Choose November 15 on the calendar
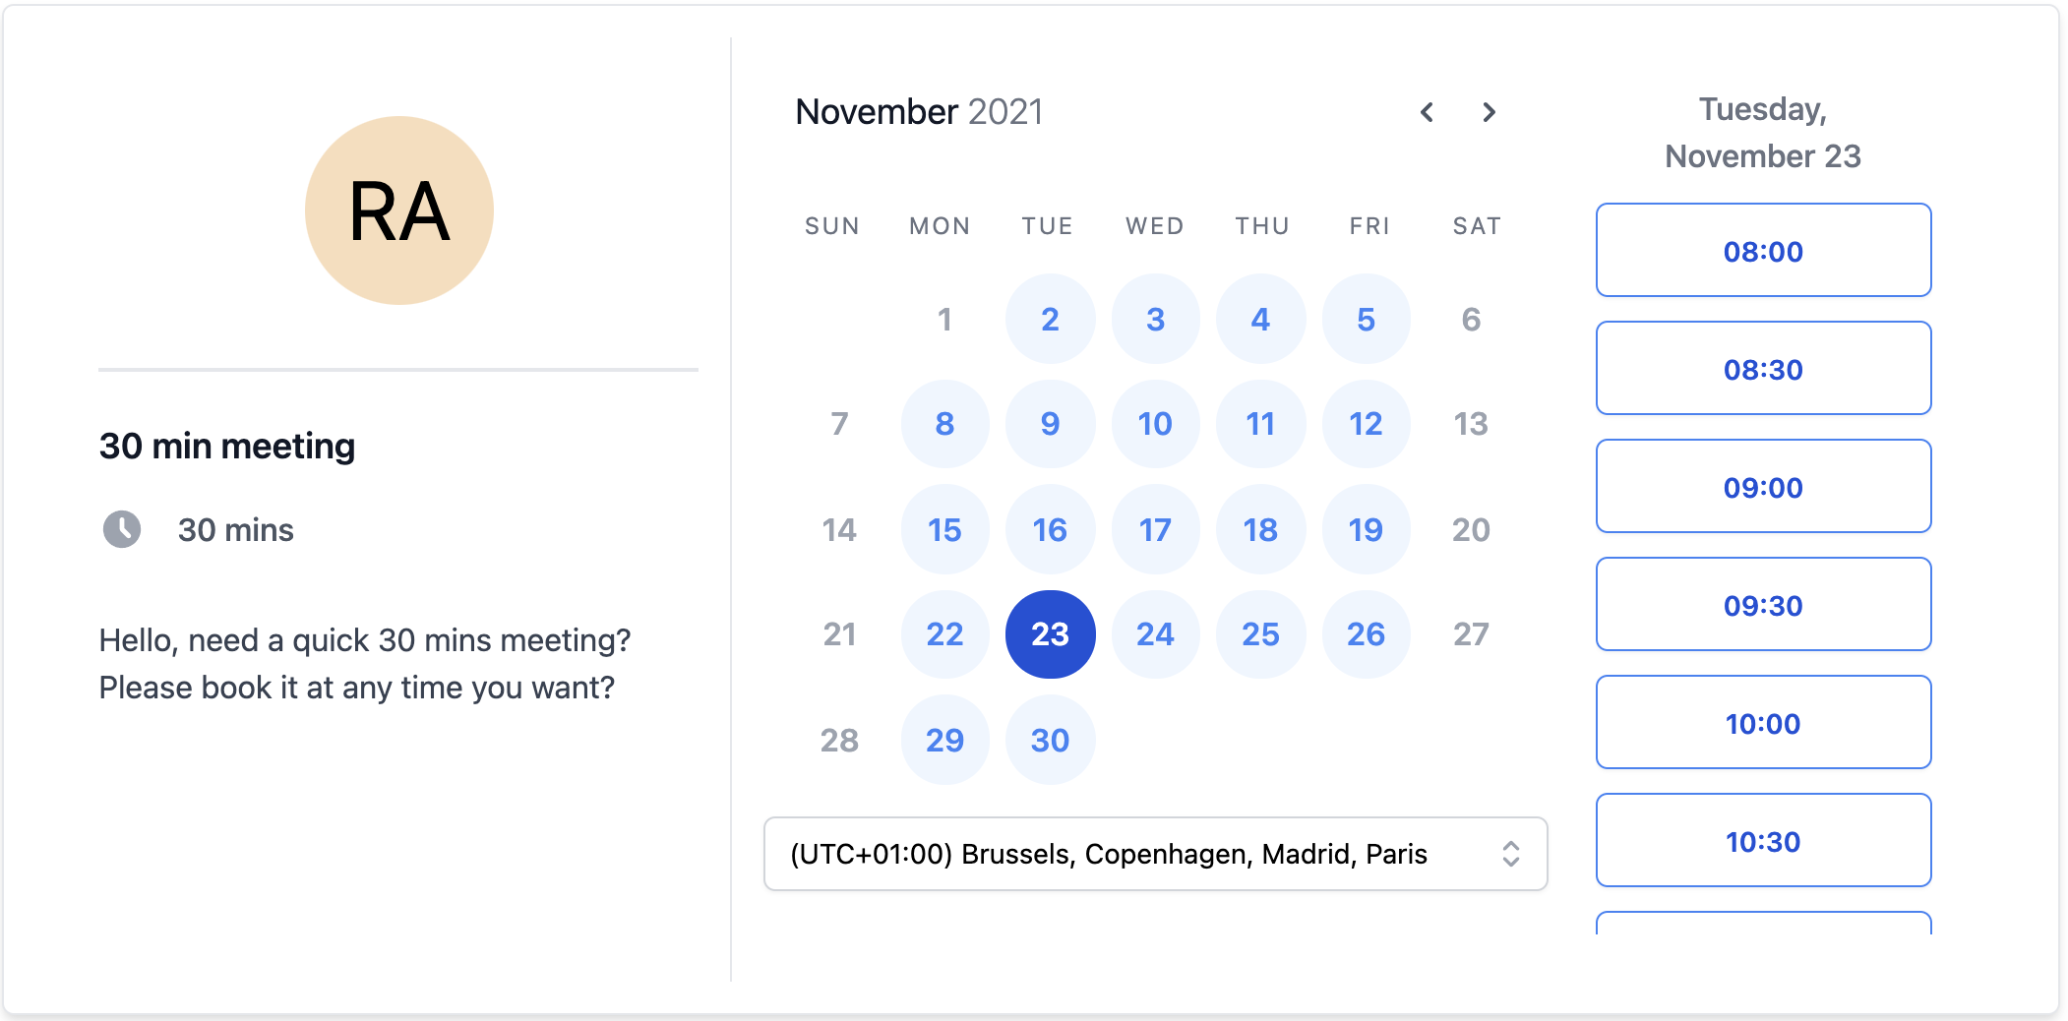 pos(944,530)
